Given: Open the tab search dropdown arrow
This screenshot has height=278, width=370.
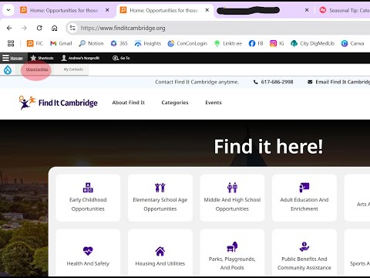Looking at the screenshot, I should [8, 10].
